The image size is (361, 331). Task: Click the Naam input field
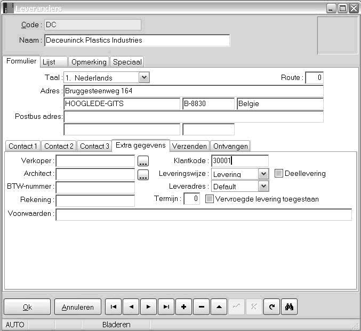tap(137, 41)
